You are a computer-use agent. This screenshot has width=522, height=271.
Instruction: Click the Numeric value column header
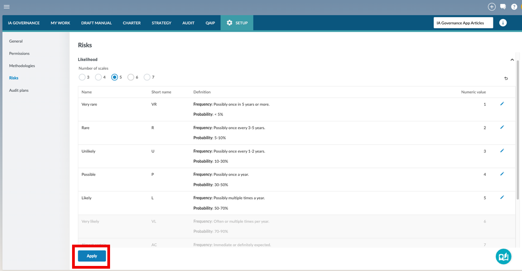pyautogui.click(x=473, y=92)
